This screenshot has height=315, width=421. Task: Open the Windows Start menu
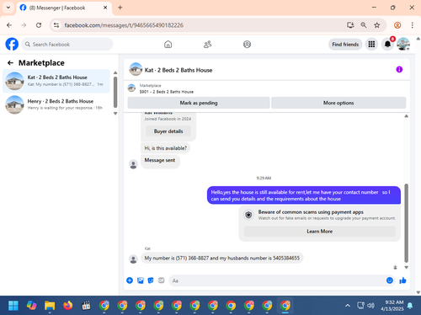tap(13, 306)
